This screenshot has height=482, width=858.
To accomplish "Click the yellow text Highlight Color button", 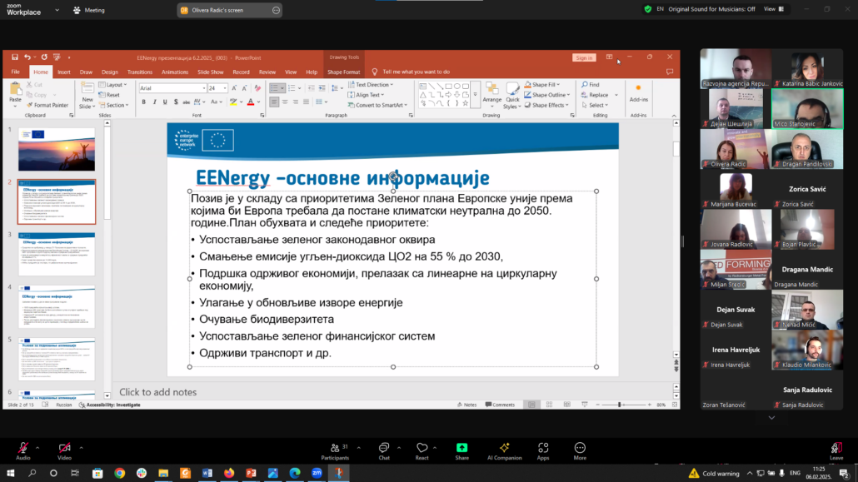I will pos(233,102).
